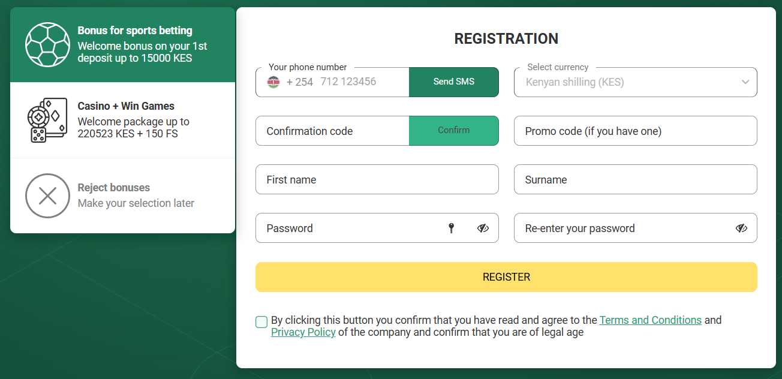The height and width of the screenshot is (379, 782).
Task: Click the soccer ball sports bonus icon
Action: click(x=47, y=45)
